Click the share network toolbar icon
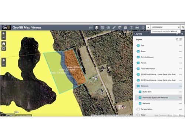 (x=143, y=27)
